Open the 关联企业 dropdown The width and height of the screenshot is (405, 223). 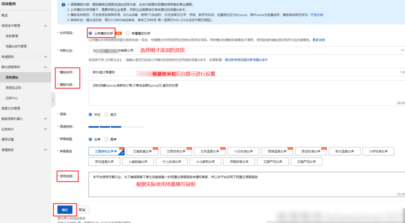(247, 51)
